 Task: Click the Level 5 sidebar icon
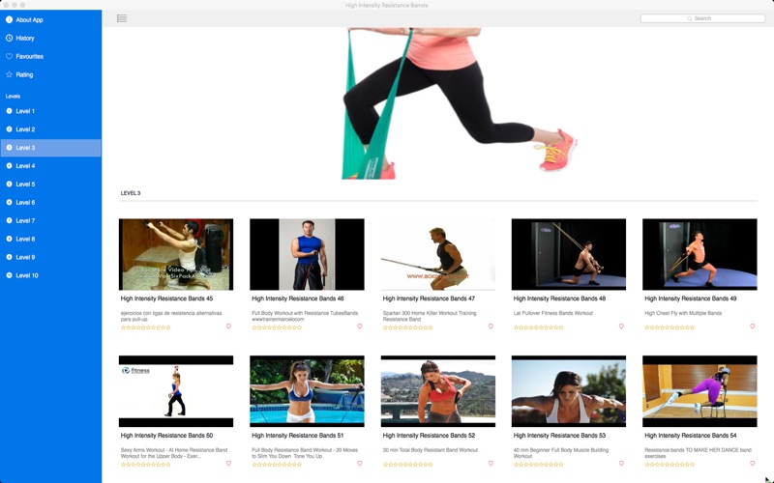[9, 184]
